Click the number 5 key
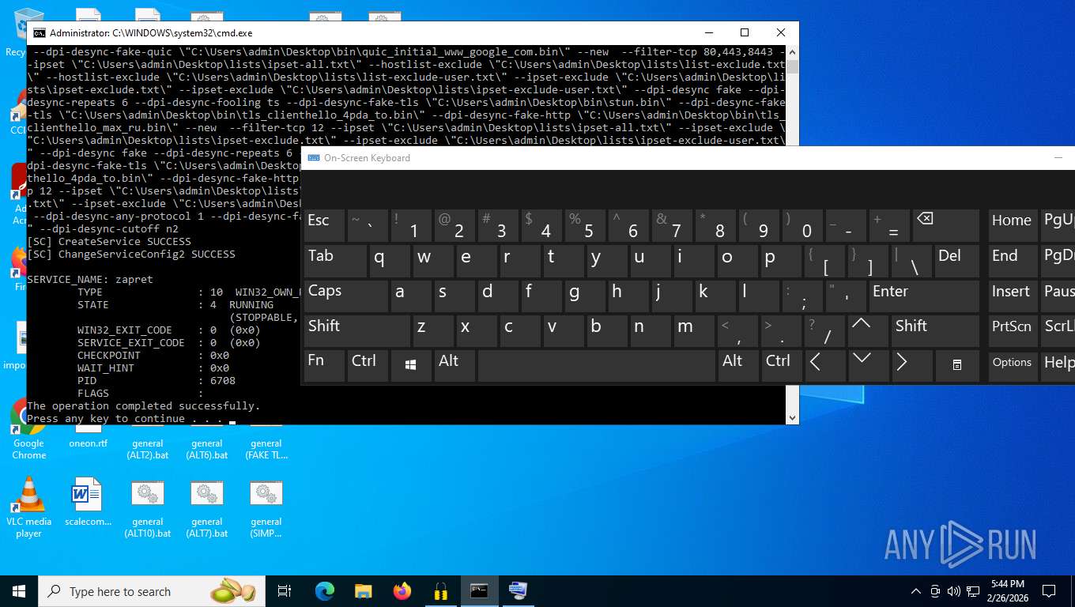 584,225
